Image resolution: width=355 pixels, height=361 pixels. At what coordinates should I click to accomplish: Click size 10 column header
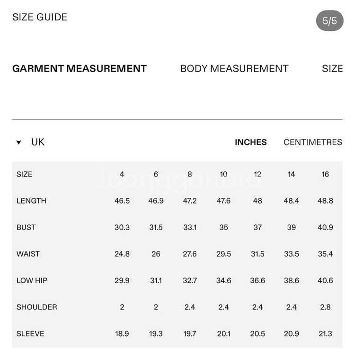point(223,174)
